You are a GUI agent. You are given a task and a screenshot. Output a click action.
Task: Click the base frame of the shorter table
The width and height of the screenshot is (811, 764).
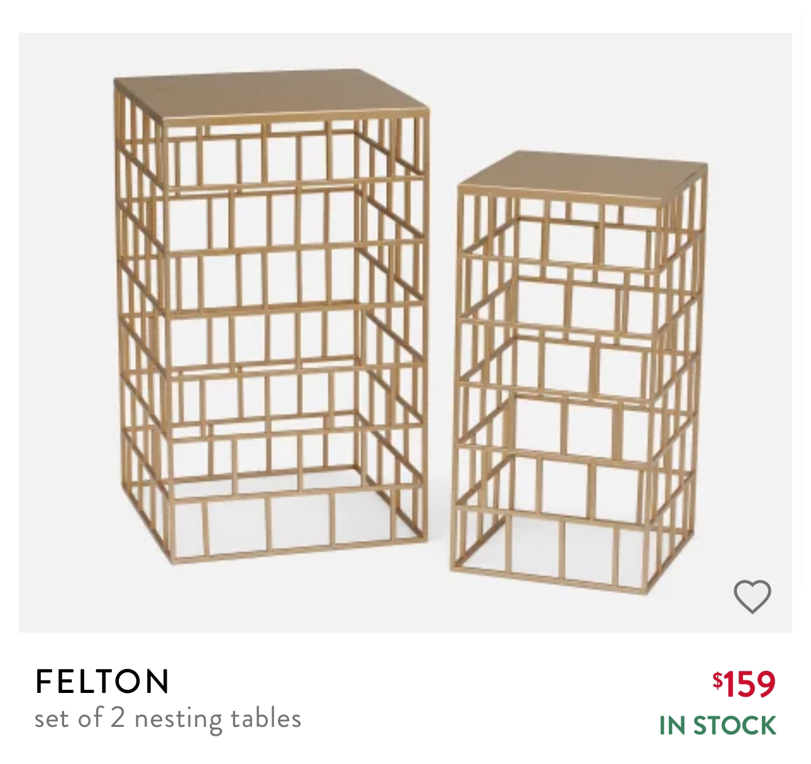point(575,553)
